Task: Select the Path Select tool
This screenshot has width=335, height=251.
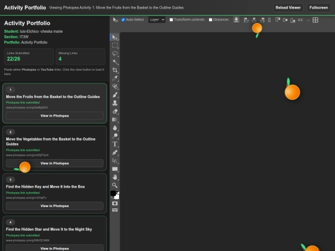Action: [115, 161]
